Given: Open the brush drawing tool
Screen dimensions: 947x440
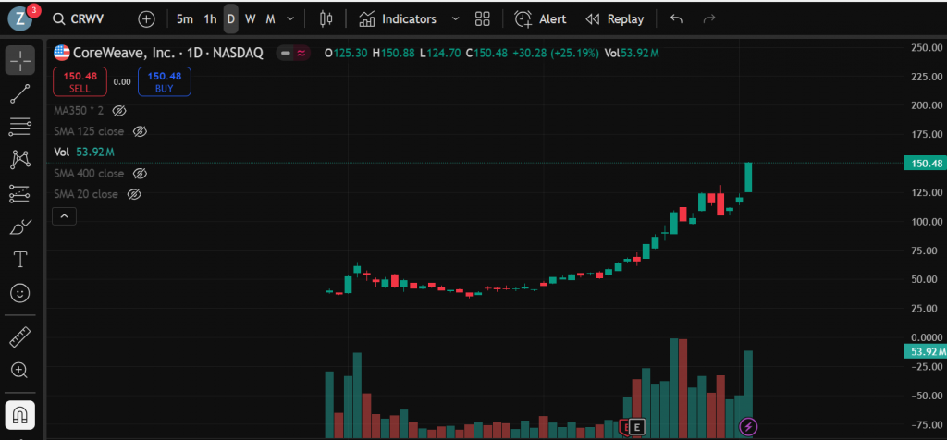Looking at the screenshot, I should click(x=19, y=226).
